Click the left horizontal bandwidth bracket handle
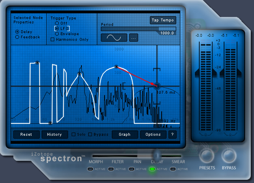Image resolution: width=254 pixels, height=183 pixels. [x=124, y=86]
